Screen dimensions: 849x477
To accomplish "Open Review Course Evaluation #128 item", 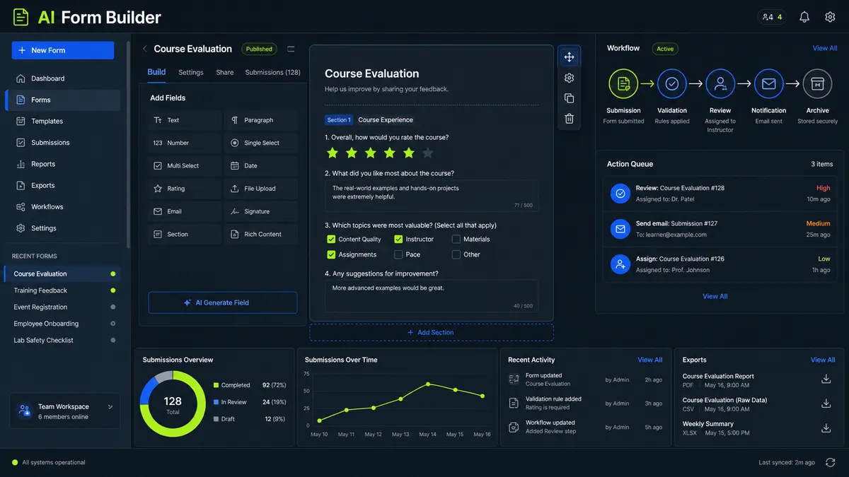I will pos(720,193).
